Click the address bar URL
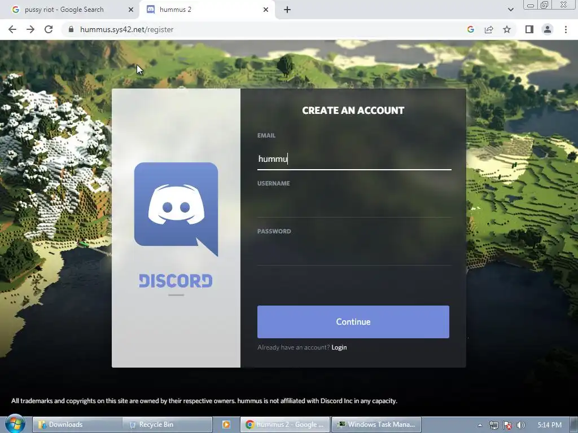Viewport: 578px width, 433px height. pos(126,29)
